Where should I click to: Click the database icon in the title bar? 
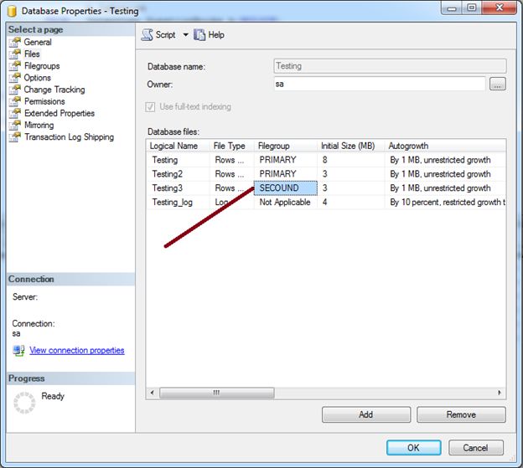point(12,11)
